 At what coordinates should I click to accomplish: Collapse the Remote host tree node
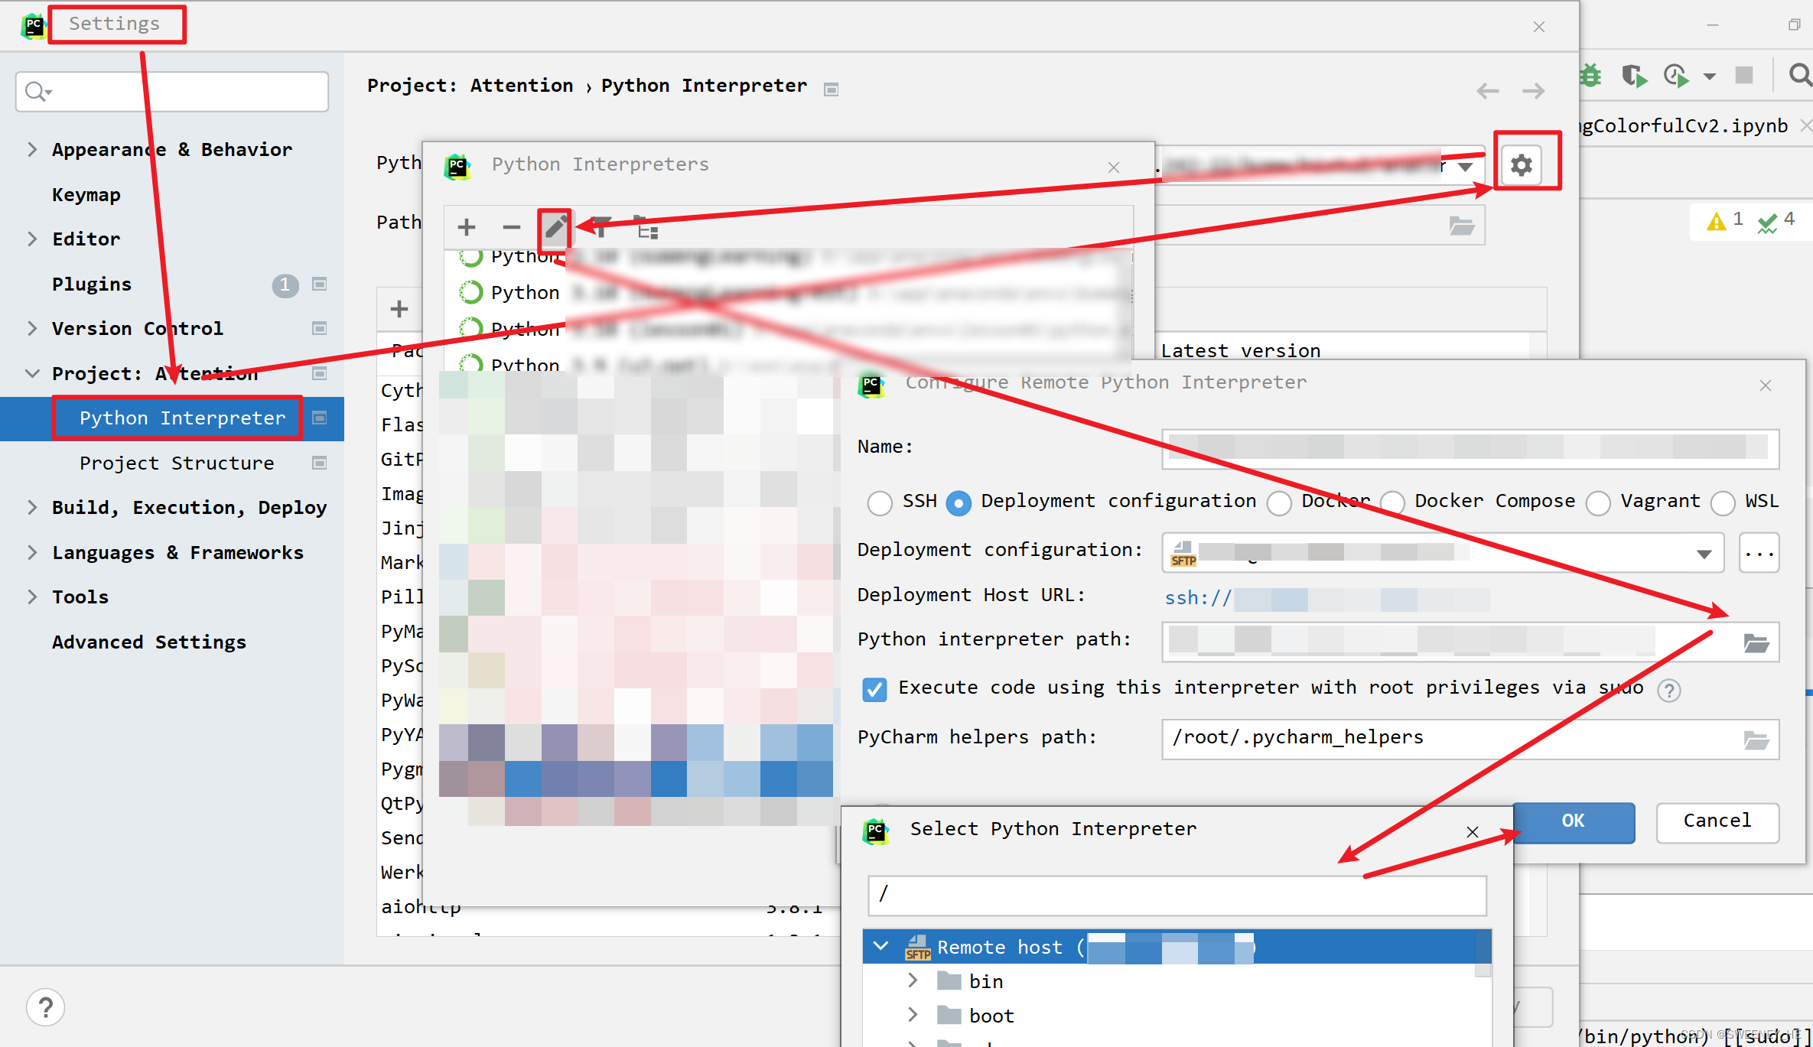coord(881,947)
